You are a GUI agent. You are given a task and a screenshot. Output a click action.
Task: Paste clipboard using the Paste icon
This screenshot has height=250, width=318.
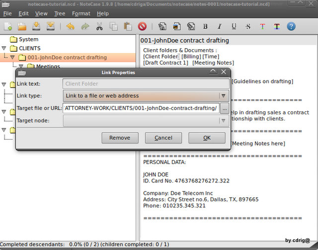pyautogui.click(x=128, y=26)
